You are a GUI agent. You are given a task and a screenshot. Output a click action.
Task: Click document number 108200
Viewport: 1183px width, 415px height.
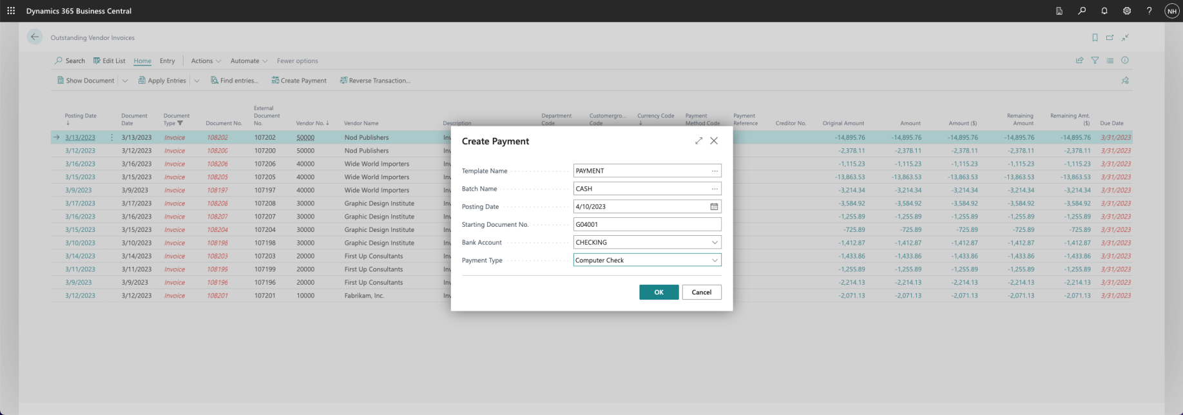point(217,151)
